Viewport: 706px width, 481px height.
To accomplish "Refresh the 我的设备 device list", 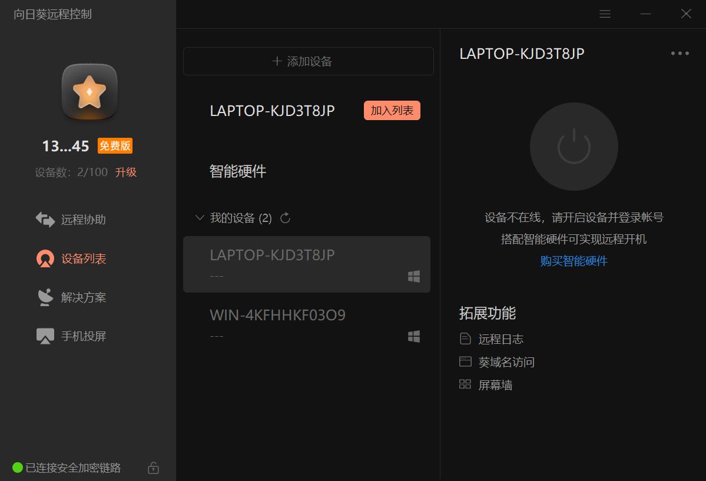I will (285, 217).
